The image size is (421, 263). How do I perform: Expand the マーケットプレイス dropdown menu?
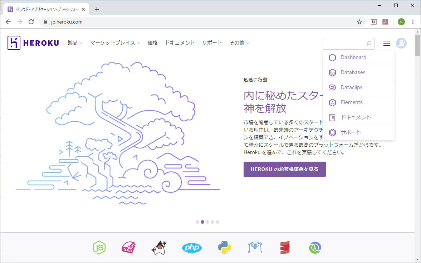(115, 43)
